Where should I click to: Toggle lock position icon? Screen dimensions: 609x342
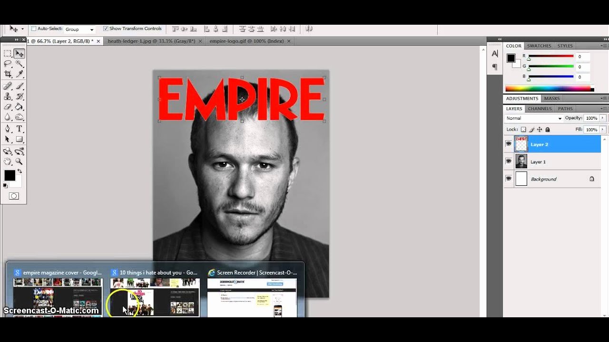[540, 129]
